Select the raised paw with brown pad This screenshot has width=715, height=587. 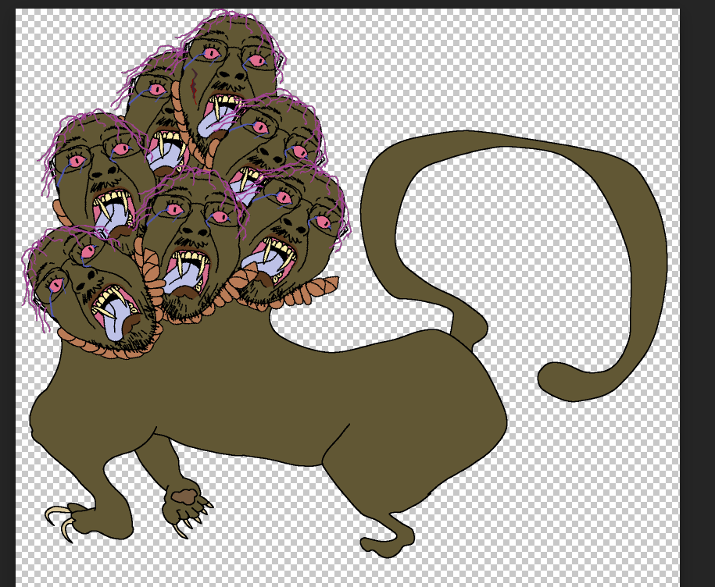(x=186, y=507)
